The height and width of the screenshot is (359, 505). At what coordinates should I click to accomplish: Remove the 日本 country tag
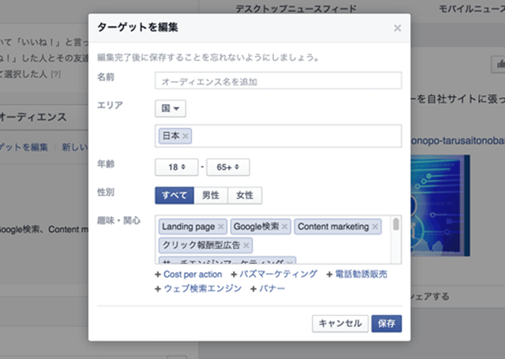point(185,136)
